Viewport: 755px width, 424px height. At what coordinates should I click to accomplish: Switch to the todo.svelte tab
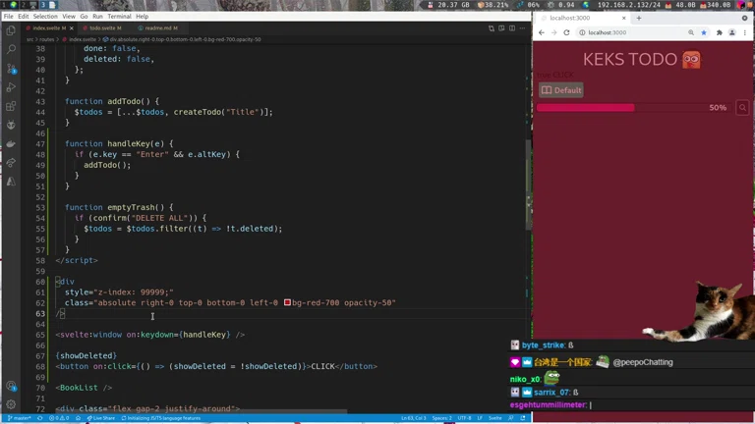tap(104, 28)
